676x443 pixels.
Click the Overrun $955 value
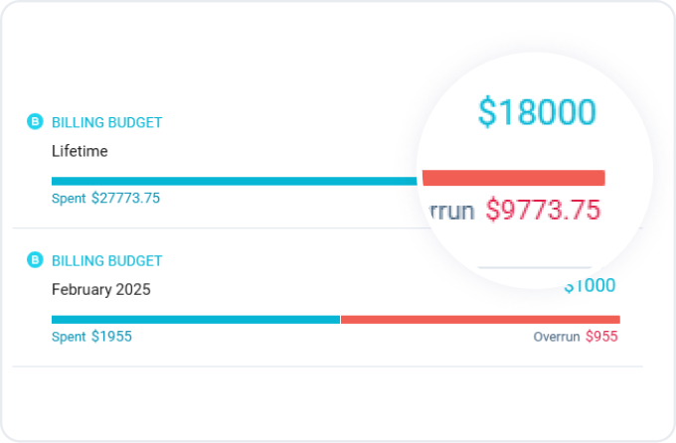click(601, 337)
